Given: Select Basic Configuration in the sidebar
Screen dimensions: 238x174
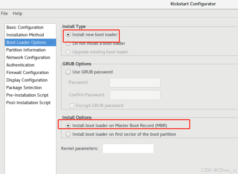Looking at the screenshot, I should point(25,27).
